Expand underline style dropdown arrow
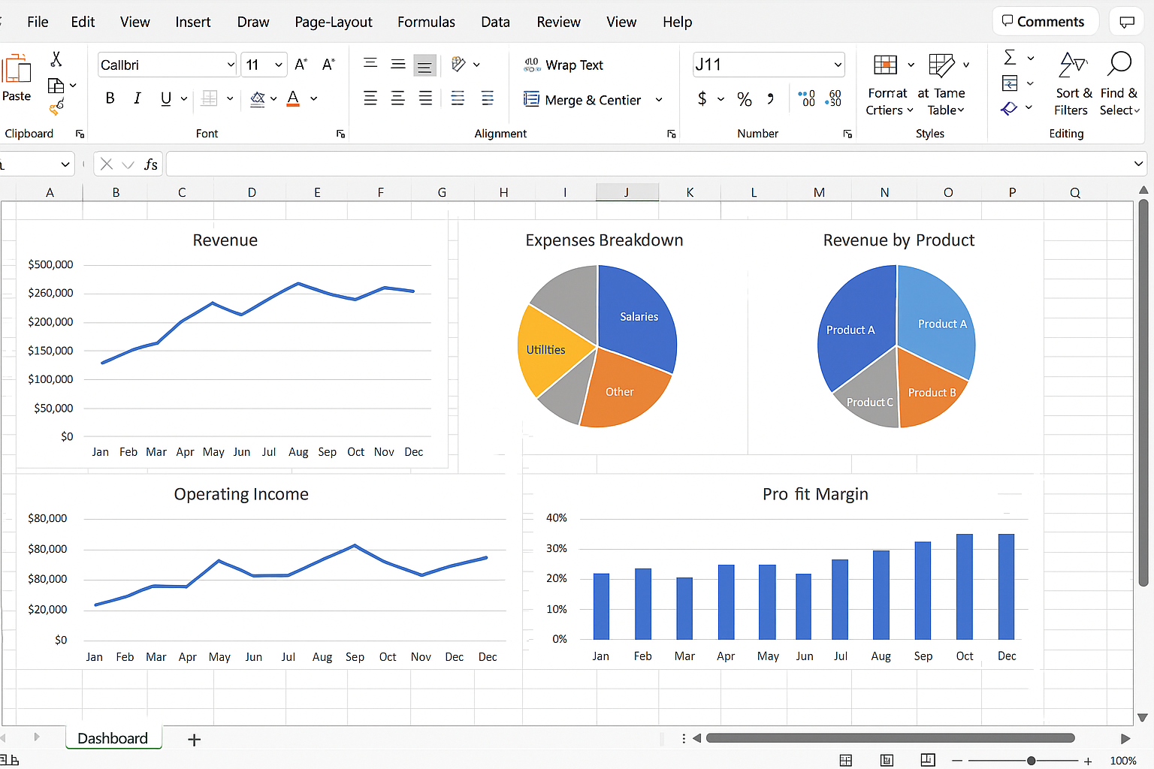The image size is (1154, 769). pyautogui.click(x=183, y=98)
